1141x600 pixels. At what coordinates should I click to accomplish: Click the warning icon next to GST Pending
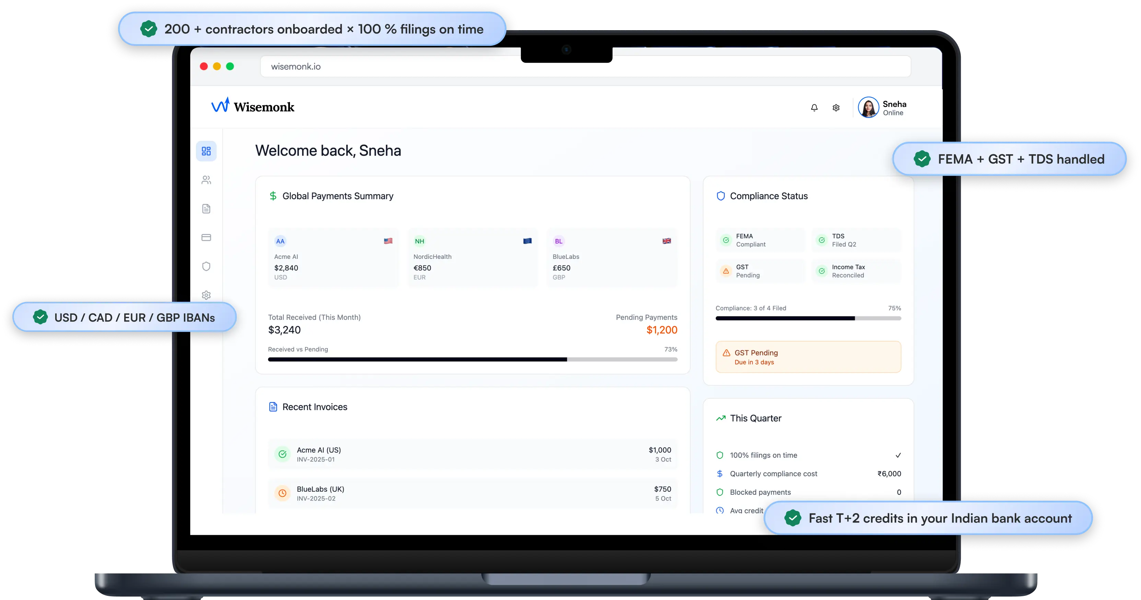[x=725, y=271]
